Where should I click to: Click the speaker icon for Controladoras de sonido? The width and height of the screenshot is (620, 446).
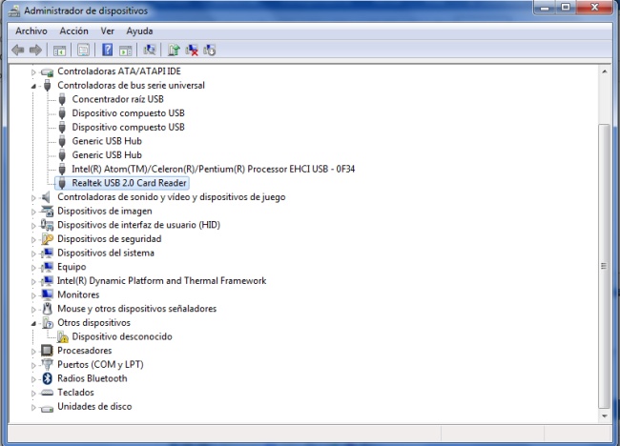(47, 196)
